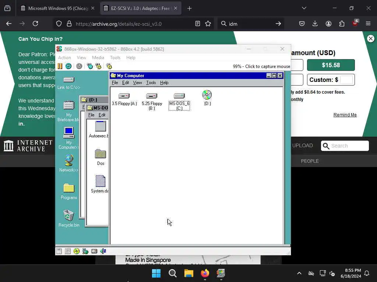
Task: Open File menu in My Computer
Action: [115, 83]
